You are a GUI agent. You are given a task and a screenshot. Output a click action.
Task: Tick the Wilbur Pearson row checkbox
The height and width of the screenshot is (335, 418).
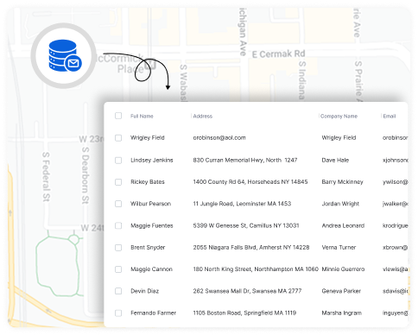coord(118,204)
